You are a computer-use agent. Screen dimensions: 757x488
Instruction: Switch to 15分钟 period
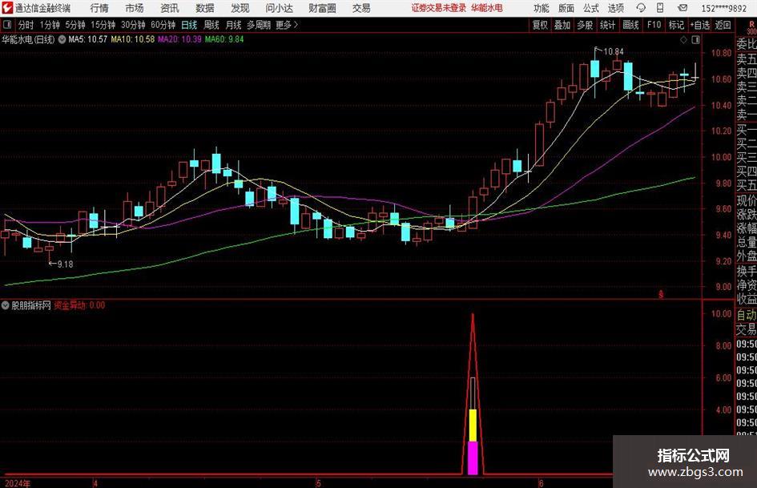tap(103, 25)
